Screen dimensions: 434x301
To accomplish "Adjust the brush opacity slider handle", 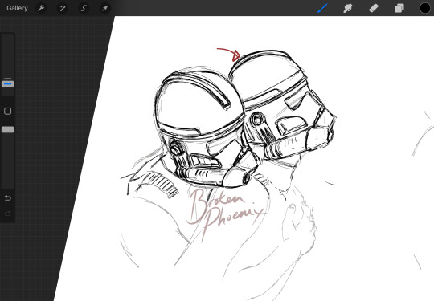I will tap(8, 130).
